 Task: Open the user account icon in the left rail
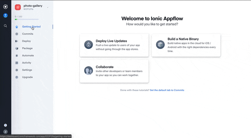coord(5,15)
